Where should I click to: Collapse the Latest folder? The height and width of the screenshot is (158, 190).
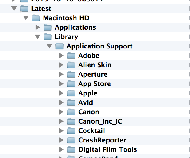14,9
